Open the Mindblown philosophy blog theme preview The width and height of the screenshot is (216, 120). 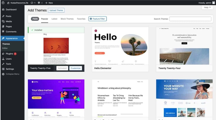click(120, 98)
